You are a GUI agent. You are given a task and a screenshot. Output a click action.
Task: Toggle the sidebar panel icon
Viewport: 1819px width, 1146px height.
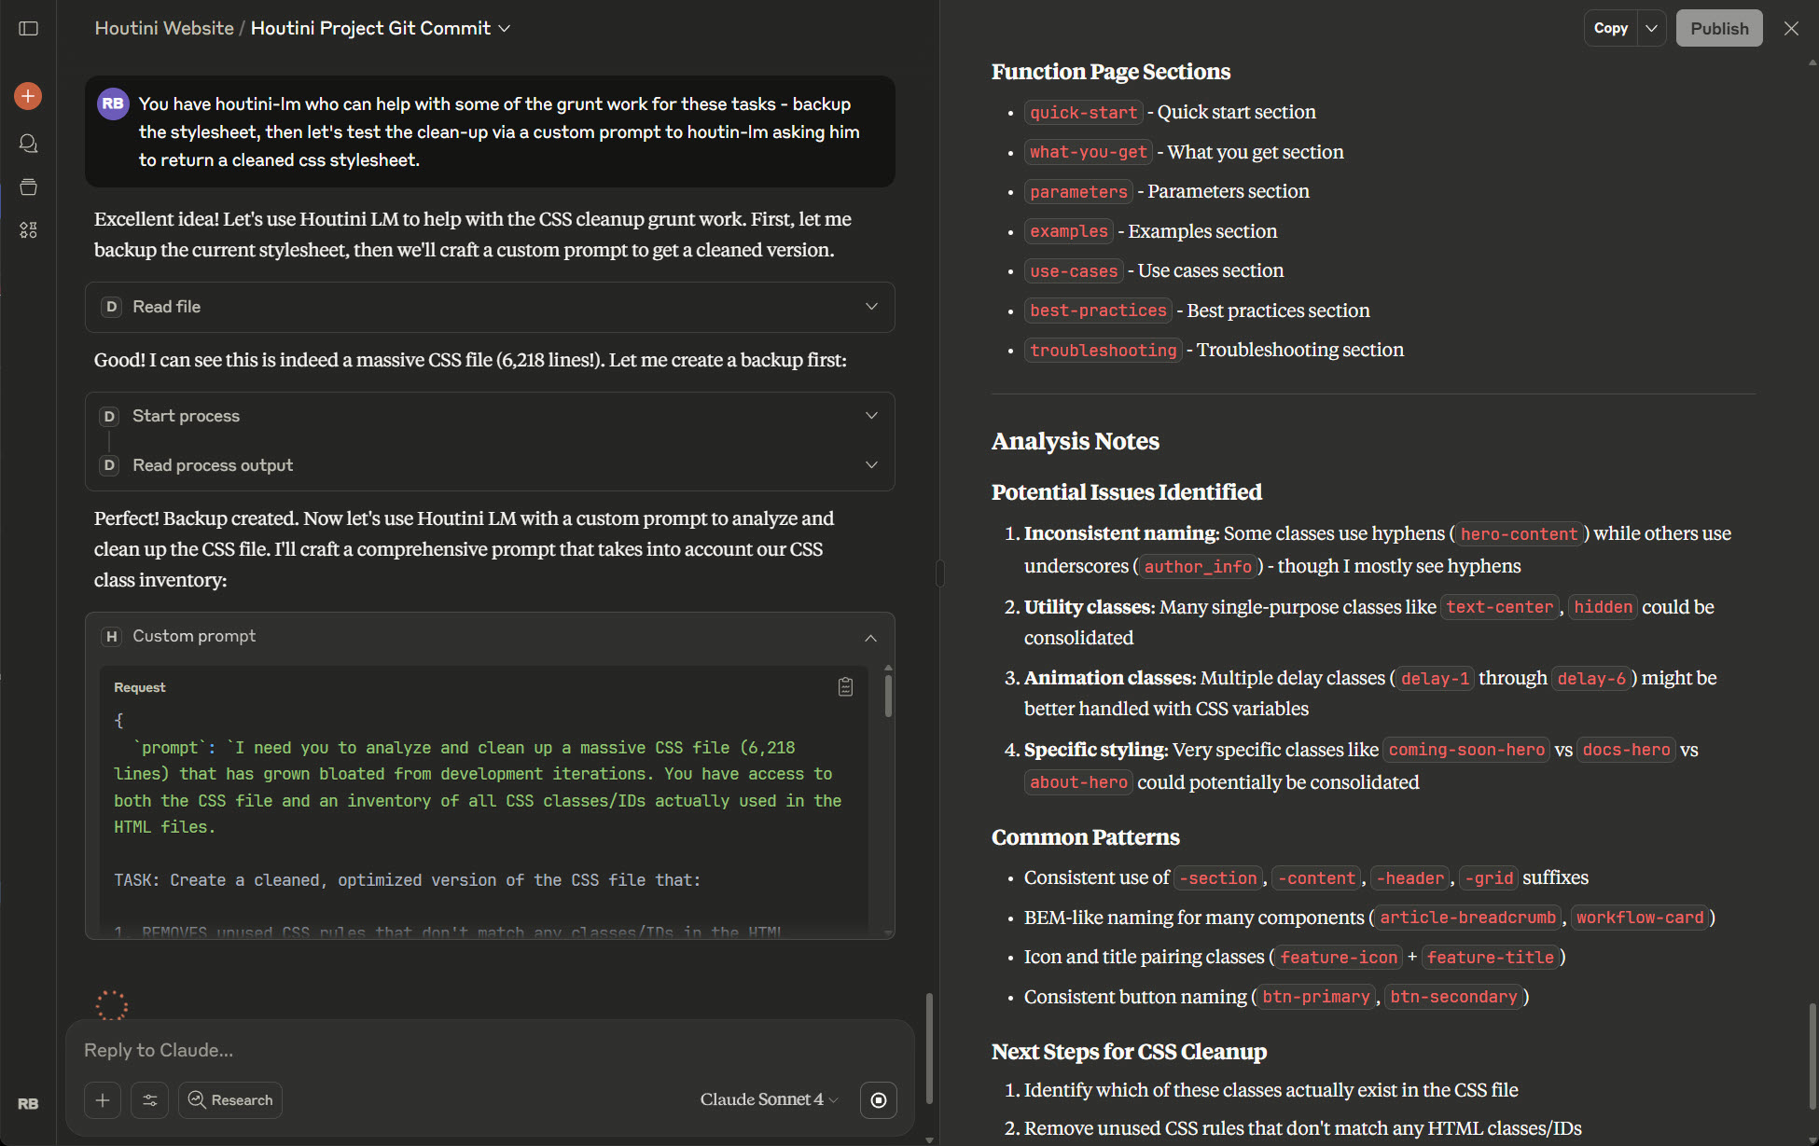click(29, 29)
